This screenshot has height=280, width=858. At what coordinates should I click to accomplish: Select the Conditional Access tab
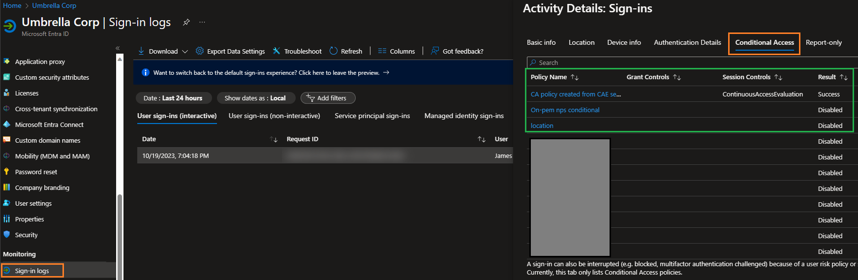pyautogui.click(x=765, y=43)
